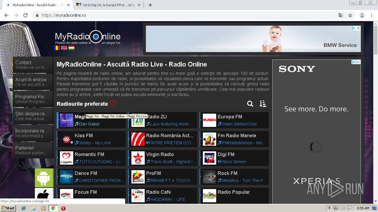Screen dimensions: 378x212
Task: Open the Știri despre radio menu item
Action: coord(33,116)
